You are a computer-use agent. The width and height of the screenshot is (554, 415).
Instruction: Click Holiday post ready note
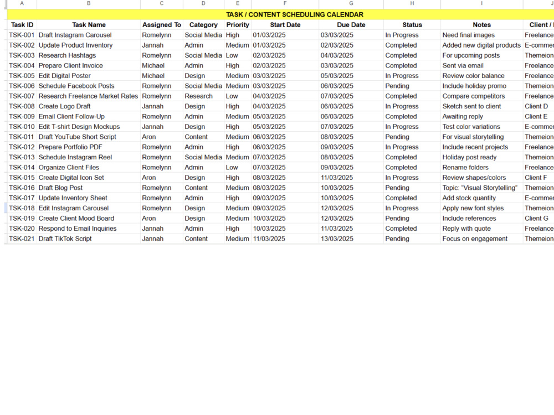point(481,157)
